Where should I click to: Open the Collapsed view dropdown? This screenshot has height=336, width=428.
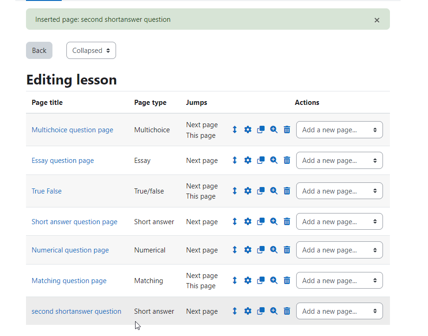point(91,51)
